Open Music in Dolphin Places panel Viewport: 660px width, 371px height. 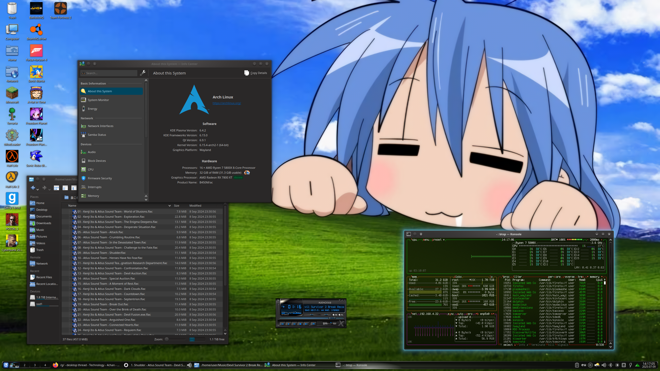point(44,230)
